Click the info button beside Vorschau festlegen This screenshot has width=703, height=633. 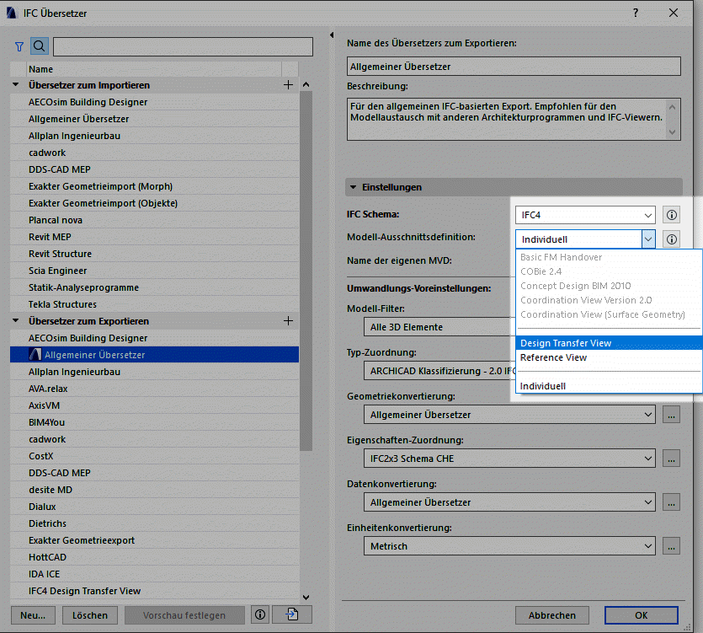coord(260,614)
